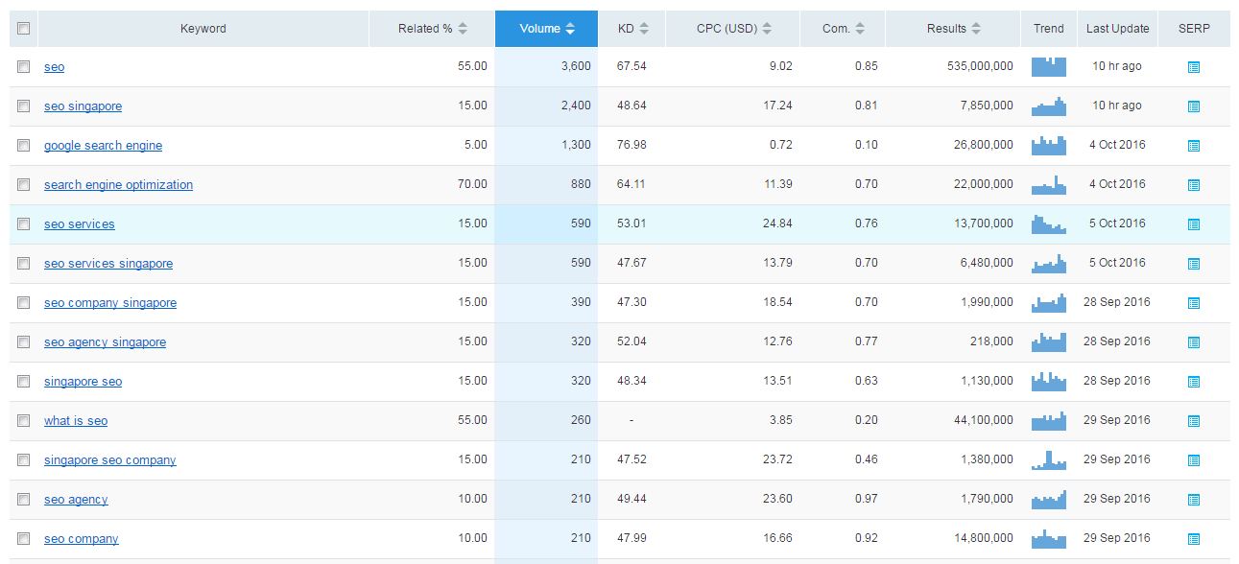The height and width of the screenshot is (564, 1239).
Task: Open the seo company singapore link
Action: [110, 303]
